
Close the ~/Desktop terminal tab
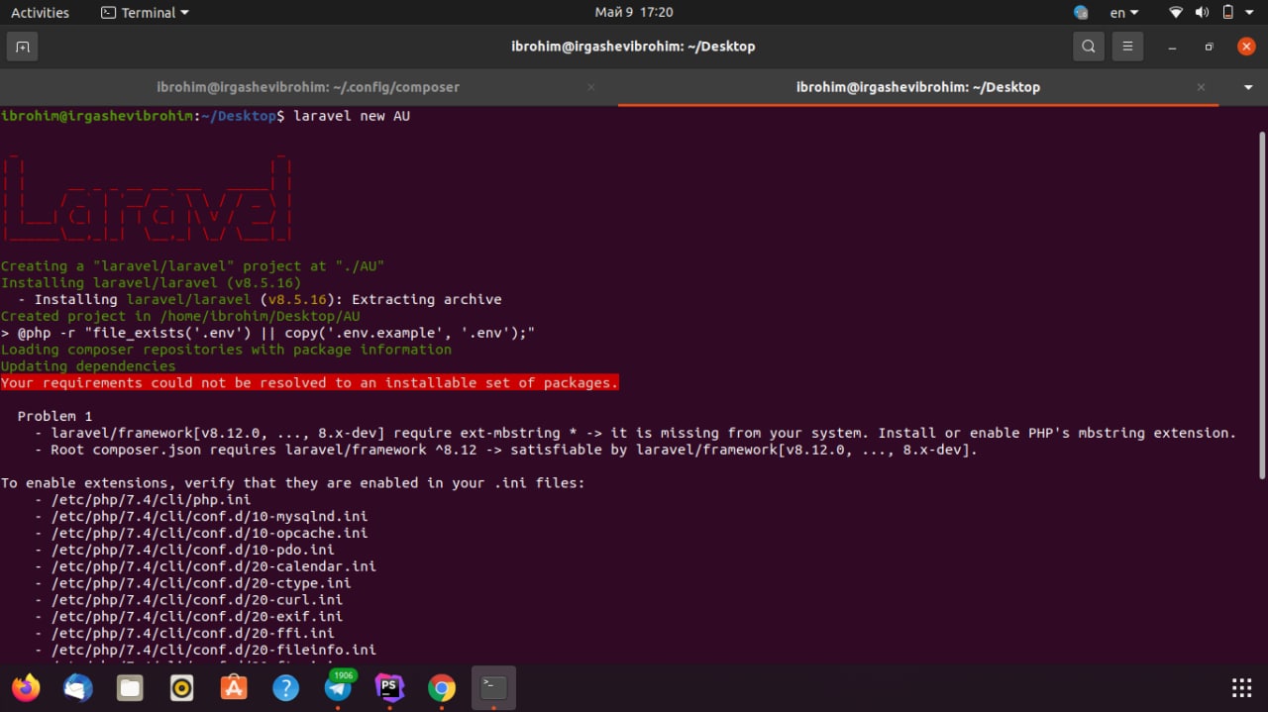pyautogui.click(x=1201, y=87)
